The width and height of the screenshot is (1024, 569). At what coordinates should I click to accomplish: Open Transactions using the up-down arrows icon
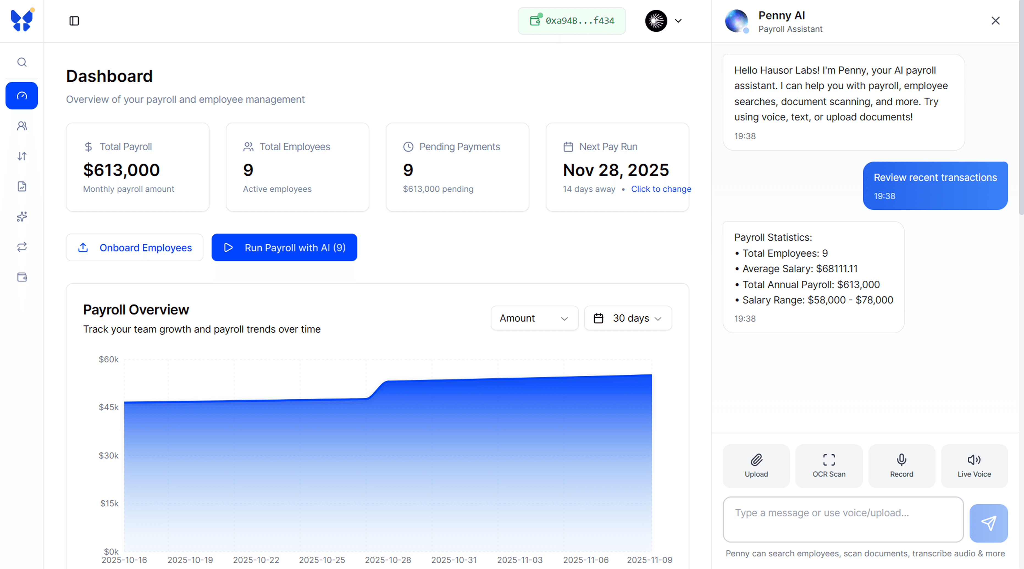coord(21,156)
